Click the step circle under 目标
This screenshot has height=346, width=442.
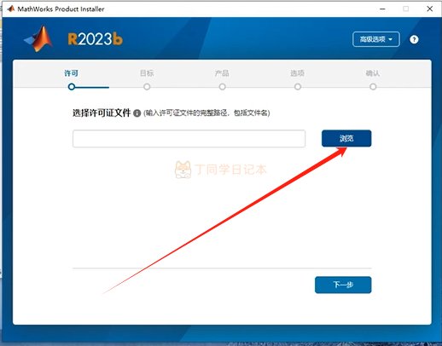point(147,87)
